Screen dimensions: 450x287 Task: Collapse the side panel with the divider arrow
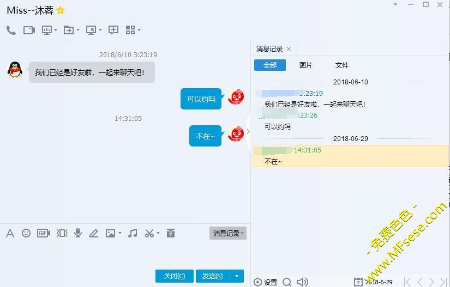click(x=248, y=131)
